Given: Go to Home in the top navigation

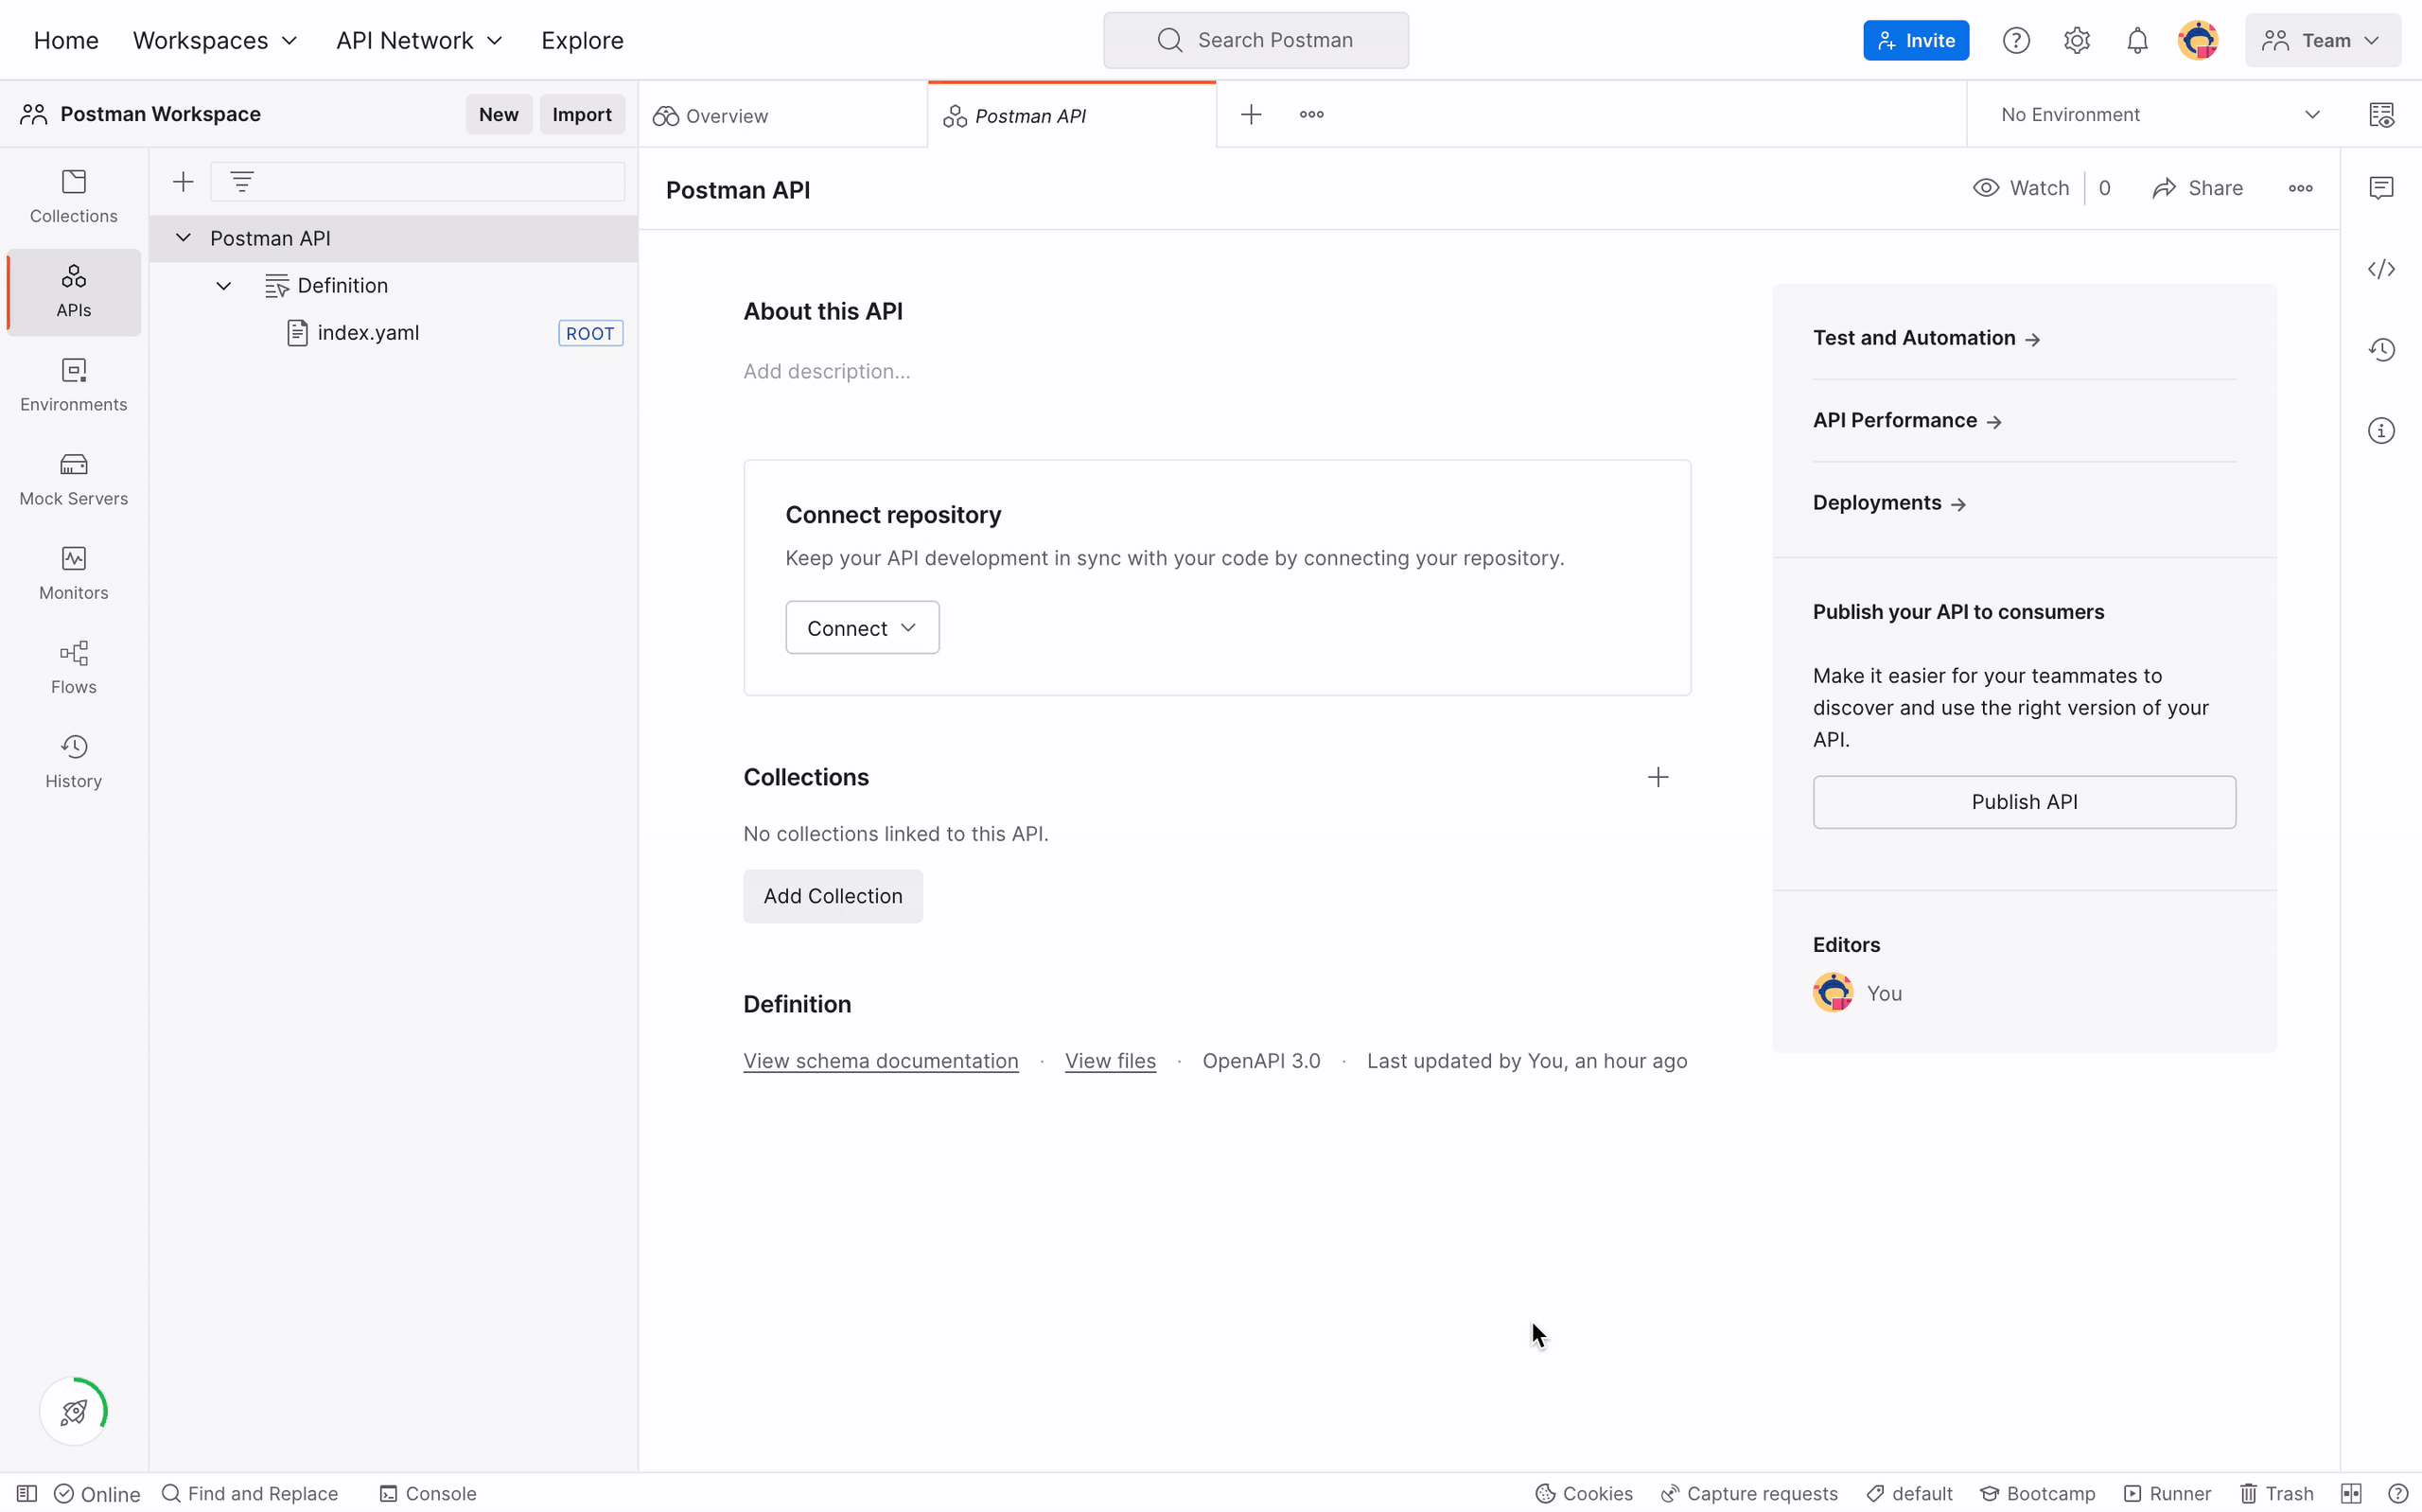Looking at the screenshot, I should (x=66, y=40).
